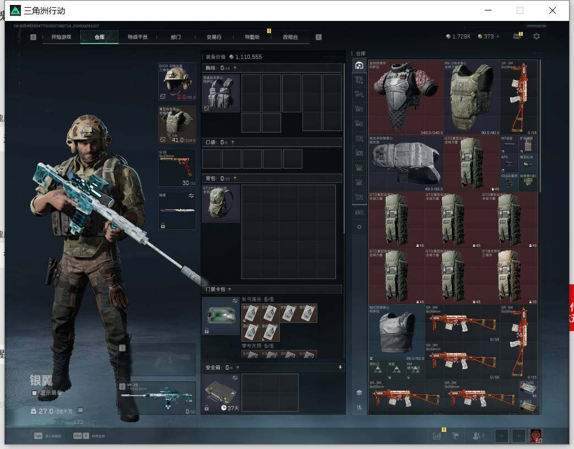Screen dimensions: 574x449
Task: Select the main warehouse home icon
Action: (x=359, y=66)
